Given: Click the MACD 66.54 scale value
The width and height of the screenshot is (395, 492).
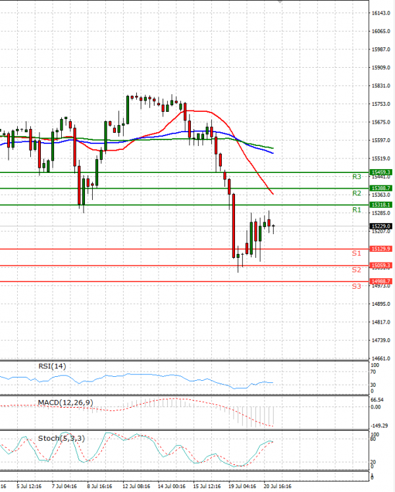Looking at the screenshot, I should [377, 400].
